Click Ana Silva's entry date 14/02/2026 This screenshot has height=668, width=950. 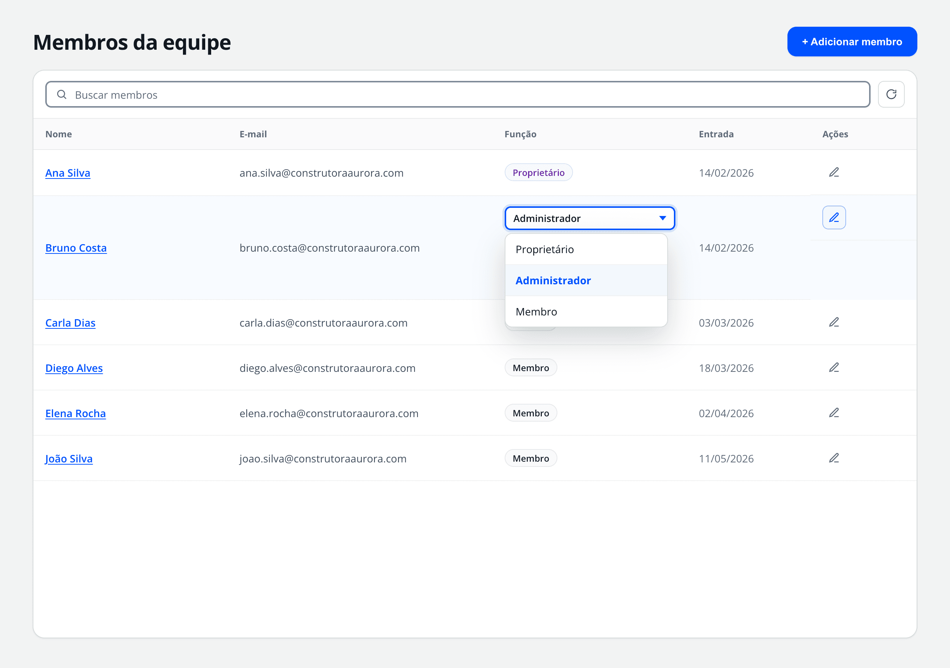pyautogui.click(x=726, y=173)
